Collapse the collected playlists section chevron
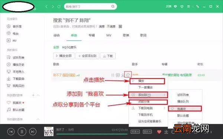223x139 pixels. click(x=38, y=119)
